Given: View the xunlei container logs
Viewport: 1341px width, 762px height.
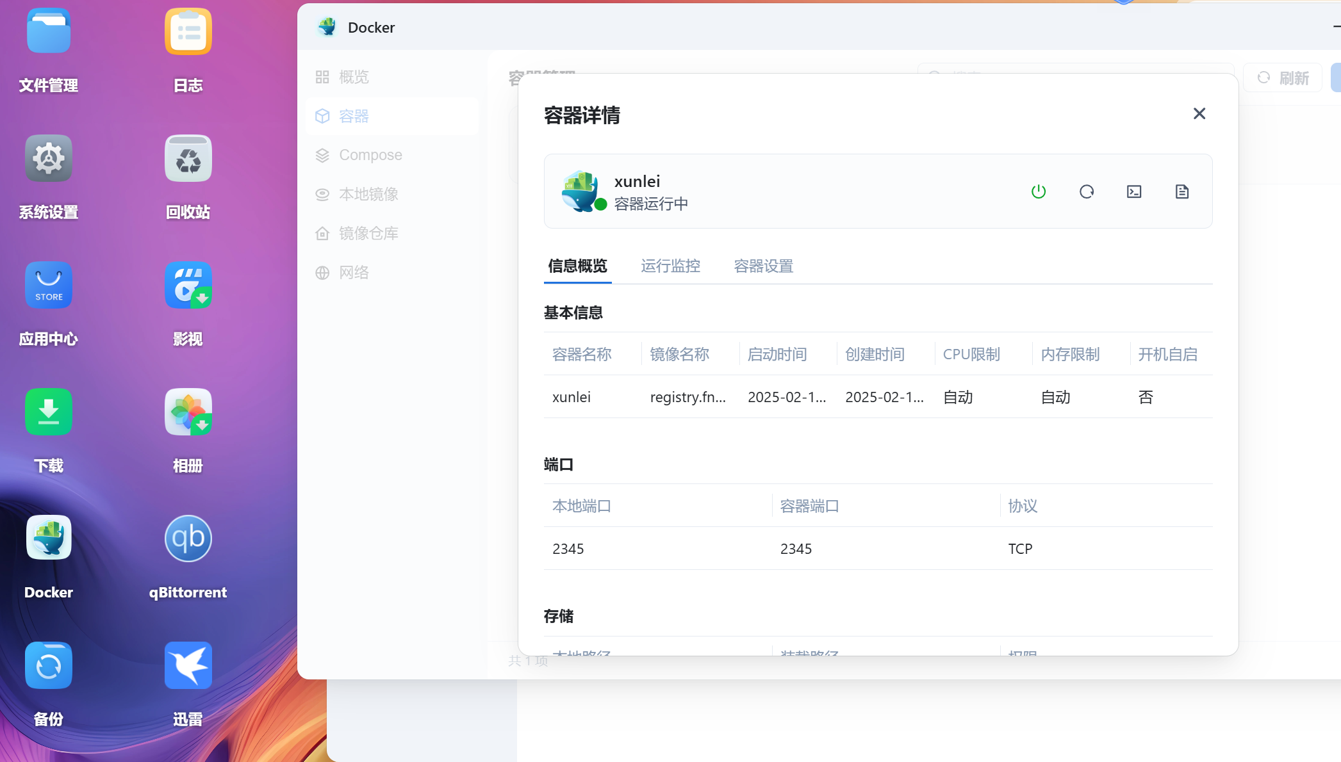Looking at the screenshot, I should [x=1182, y=191].
